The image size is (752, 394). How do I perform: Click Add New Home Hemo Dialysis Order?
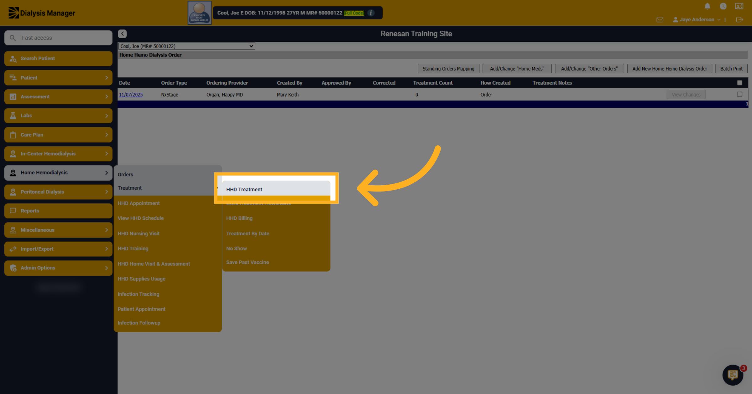[x=670, y=69]
